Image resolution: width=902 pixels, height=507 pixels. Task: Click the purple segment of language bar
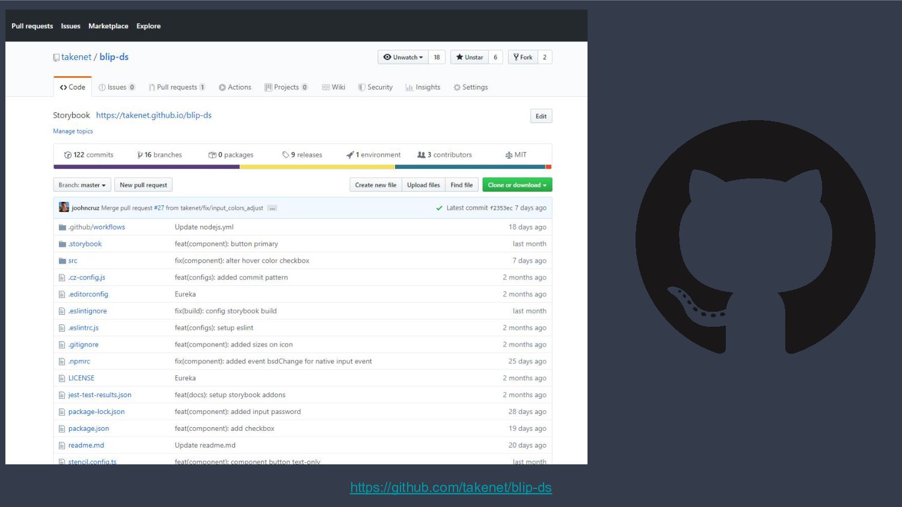pos(147,167)
